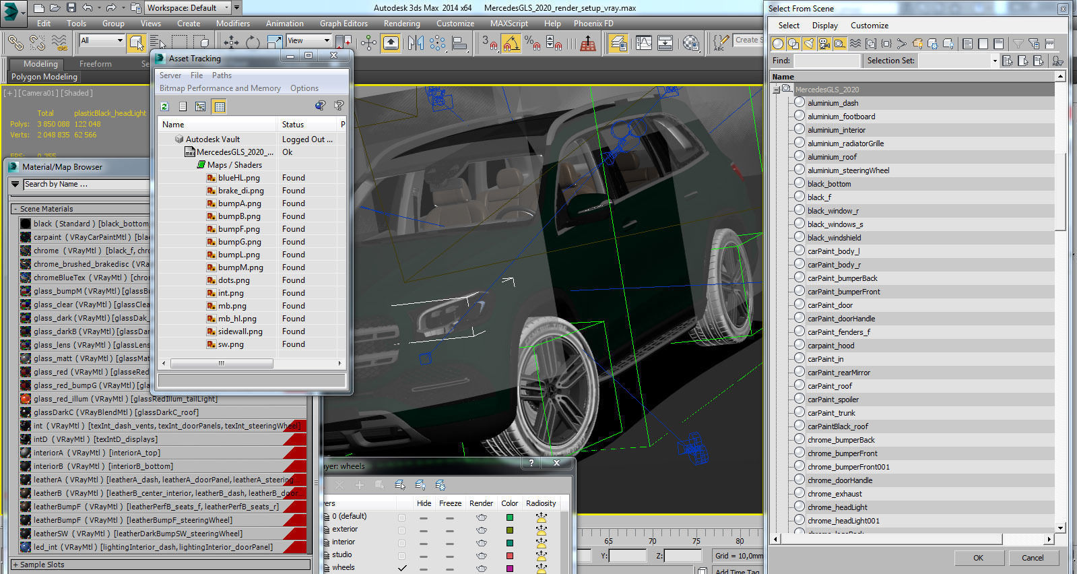Click the exterior layer color swatch
Viewport: 1077px width, 574px height.
pos(510,530)
